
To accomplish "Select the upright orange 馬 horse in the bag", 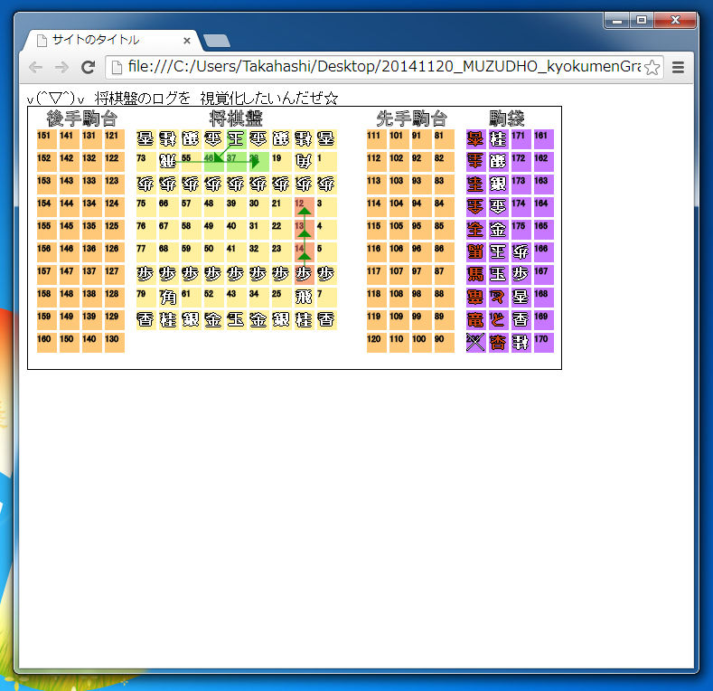I will pyautogui.click(x=475, y=274).
